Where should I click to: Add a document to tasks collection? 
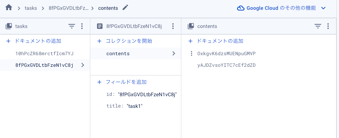pos(38,41)
